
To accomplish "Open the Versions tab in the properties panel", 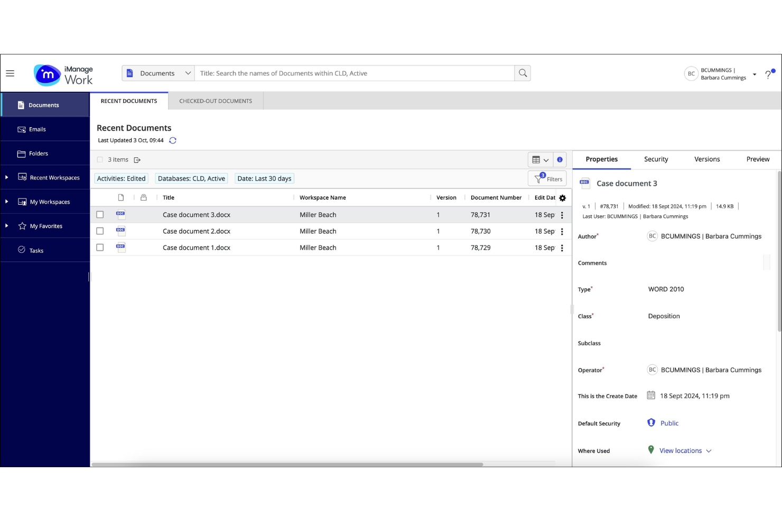I will pos(707,159).
